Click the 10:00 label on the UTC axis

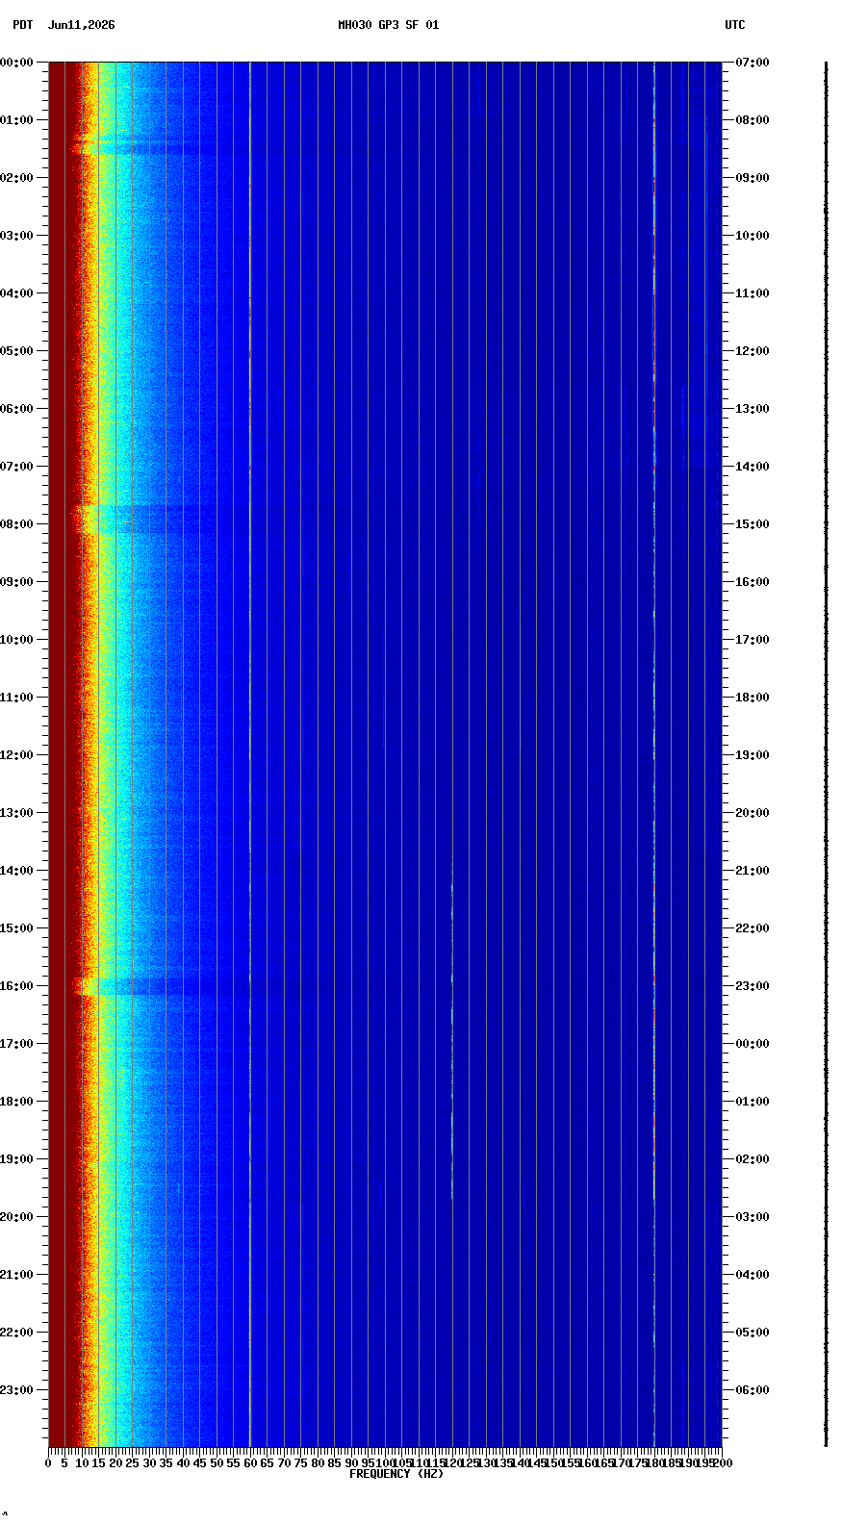coord(753,236)
